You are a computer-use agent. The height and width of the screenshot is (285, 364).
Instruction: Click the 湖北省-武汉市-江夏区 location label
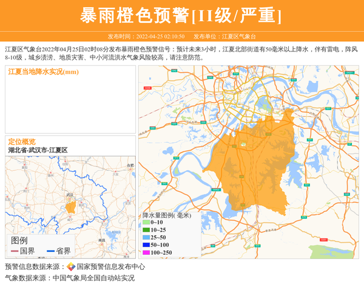[x=38, y=150]
